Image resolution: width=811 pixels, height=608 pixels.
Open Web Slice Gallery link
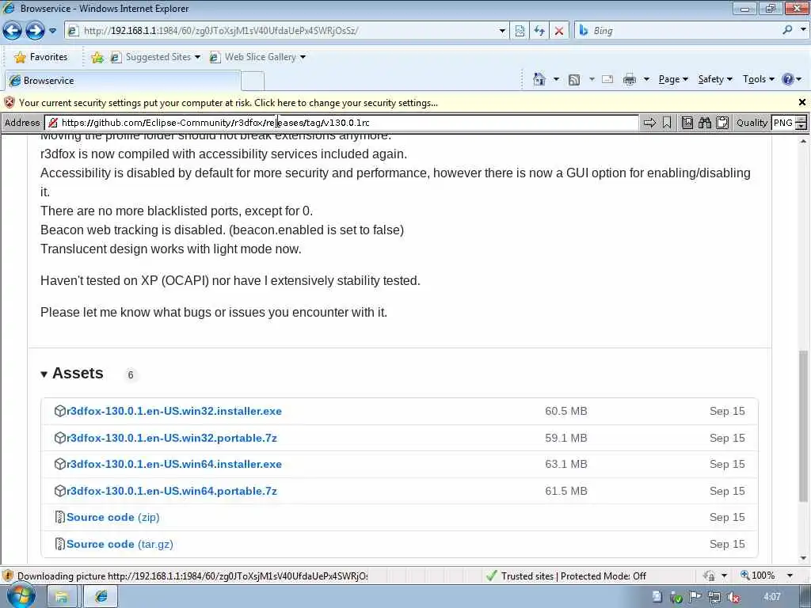click(257, 57)
